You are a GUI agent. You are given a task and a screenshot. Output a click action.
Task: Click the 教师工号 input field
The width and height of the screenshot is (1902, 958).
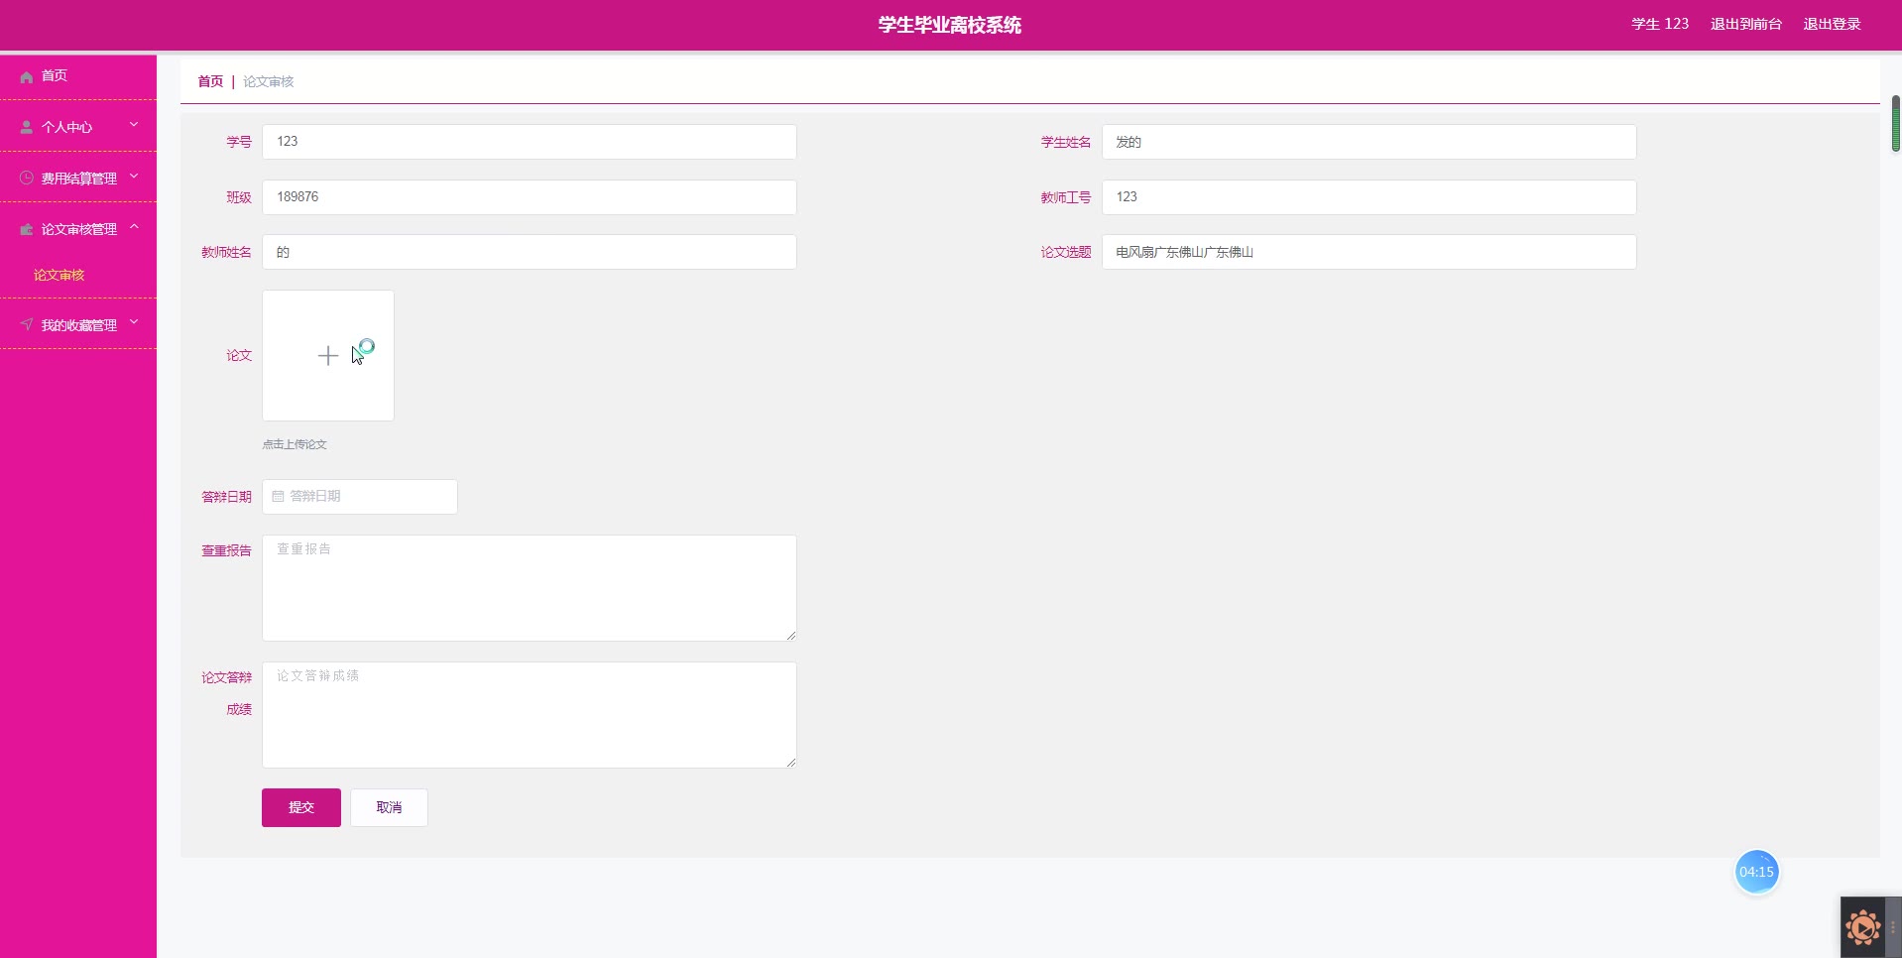[x=1369, y=197]
